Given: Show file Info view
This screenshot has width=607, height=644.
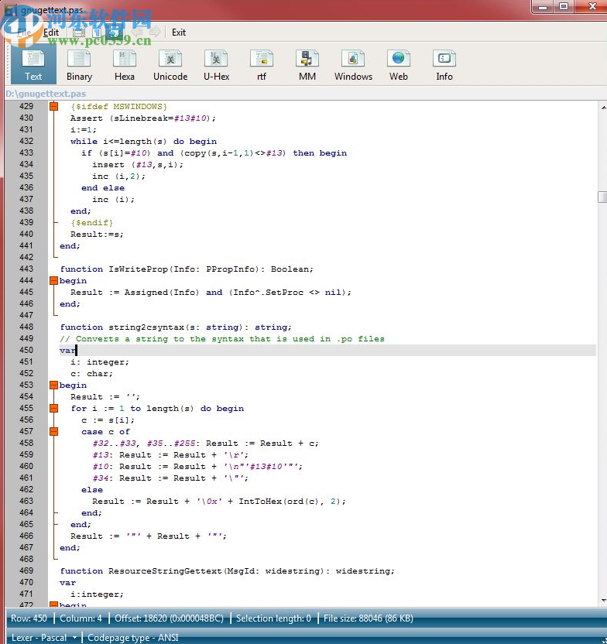Looking at the screenshot, I should tap(444, 65).
